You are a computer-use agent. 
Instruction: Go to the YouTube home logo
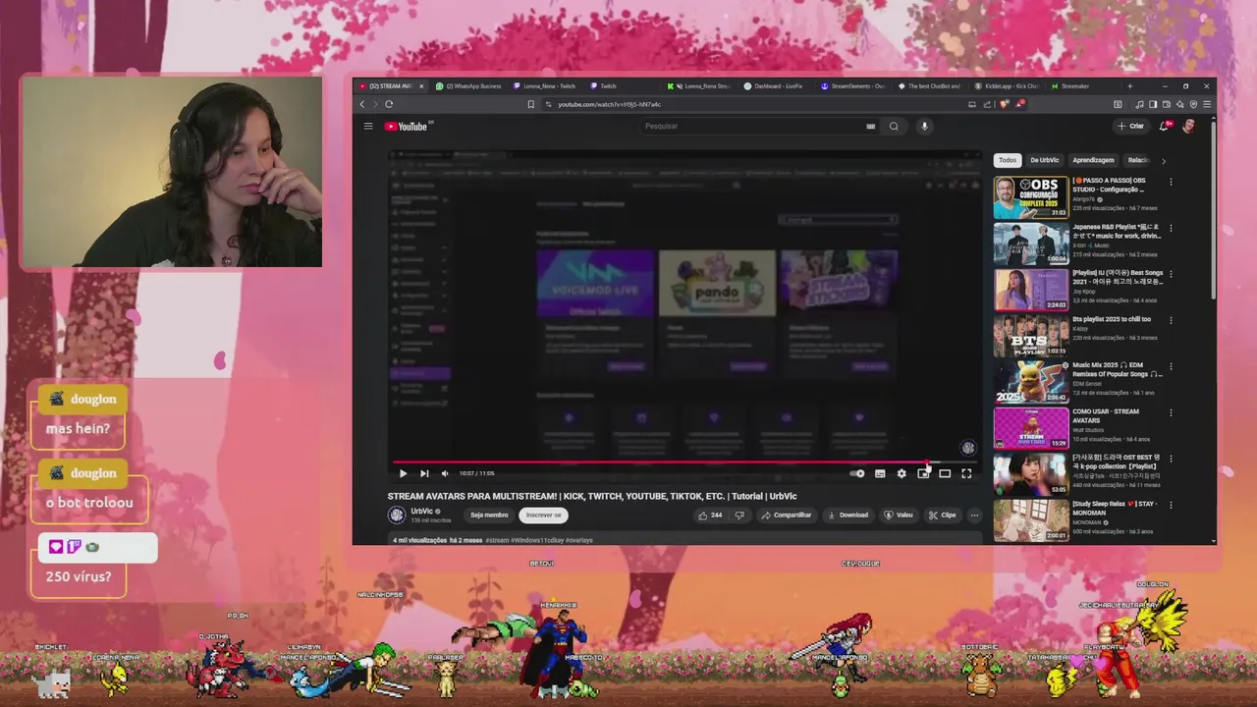pyautogui.click(x=409, y=126)
